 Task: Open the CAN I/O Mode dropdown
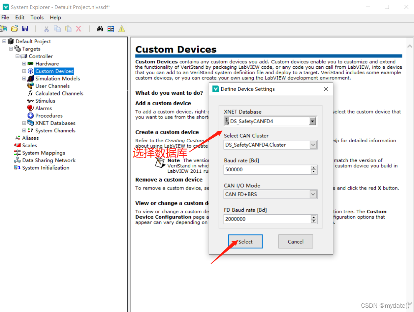pyautogui.click(x=313, y=194)
